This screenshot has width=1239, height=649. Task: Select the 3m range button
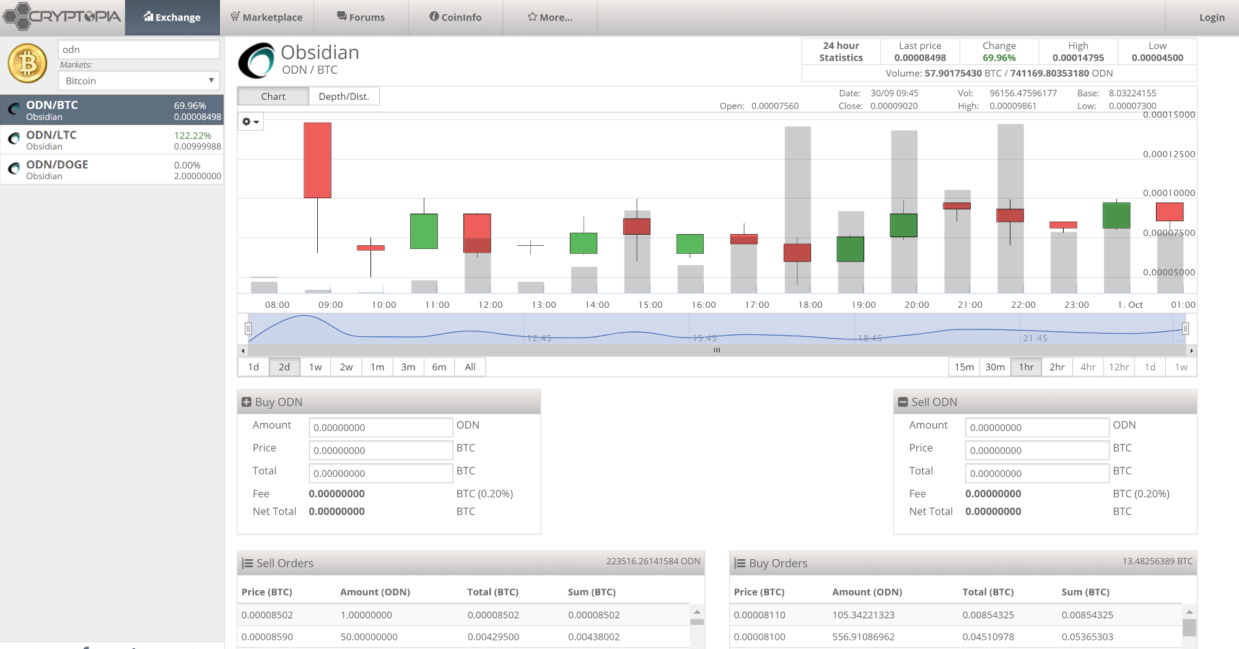tap(408, 367)
